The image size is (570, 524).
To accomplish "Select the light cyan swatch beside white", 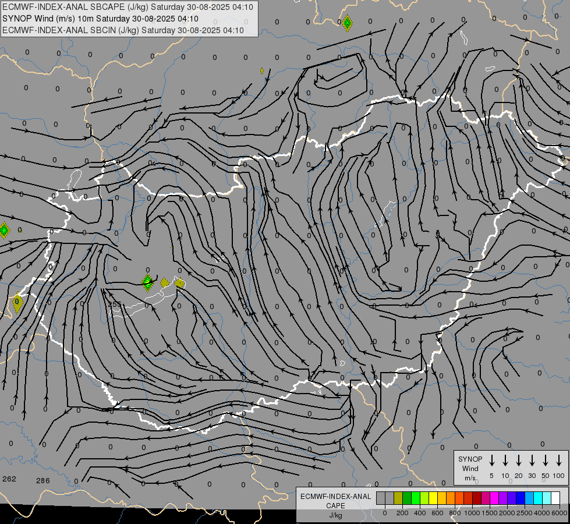I will 547,498.
